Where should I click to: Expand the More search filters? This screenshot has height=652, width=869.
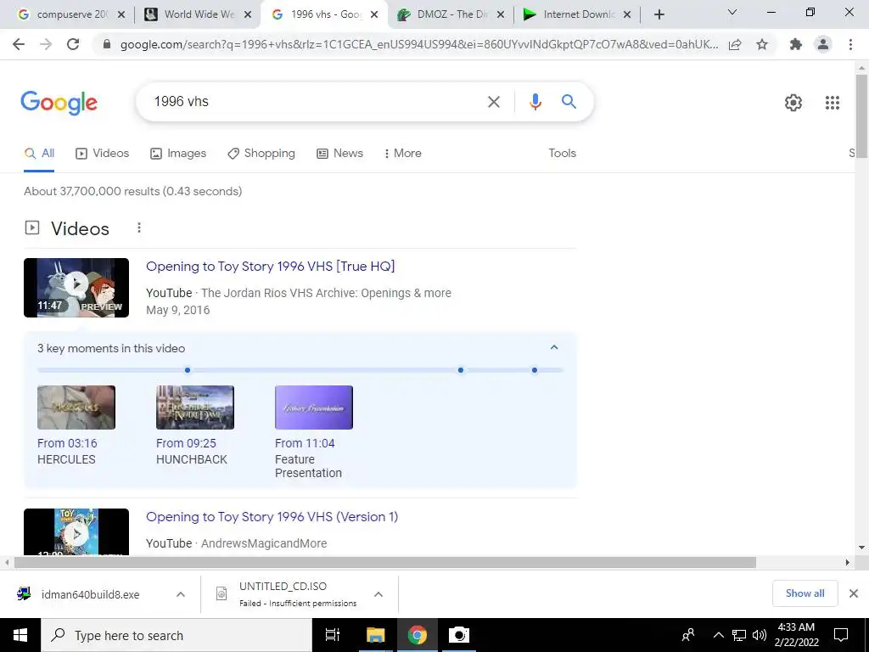pos(403,153)
